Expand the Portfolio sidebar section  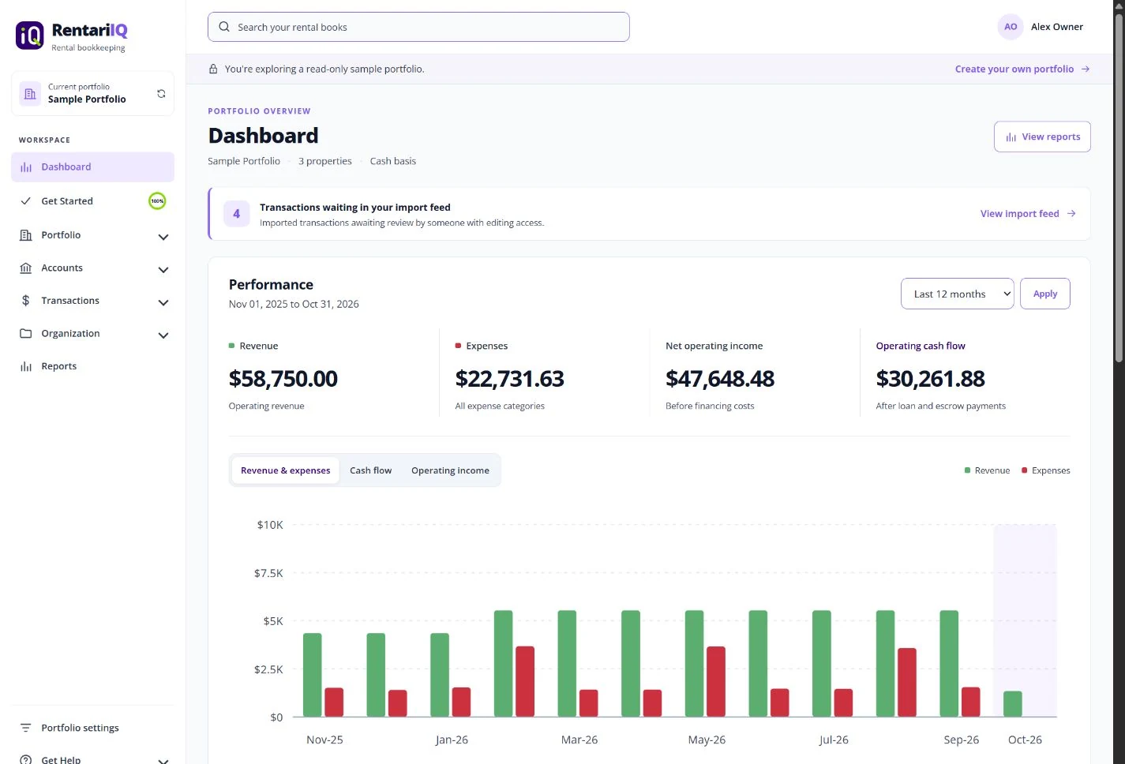coord(163,237)
